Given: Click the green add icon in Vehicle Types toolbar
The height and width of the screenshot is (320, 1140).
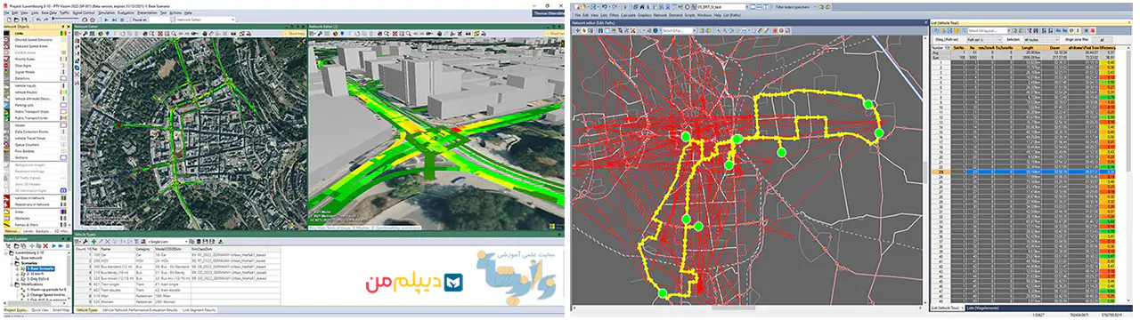Looking at the screenshot, I should tap(94, 242).
